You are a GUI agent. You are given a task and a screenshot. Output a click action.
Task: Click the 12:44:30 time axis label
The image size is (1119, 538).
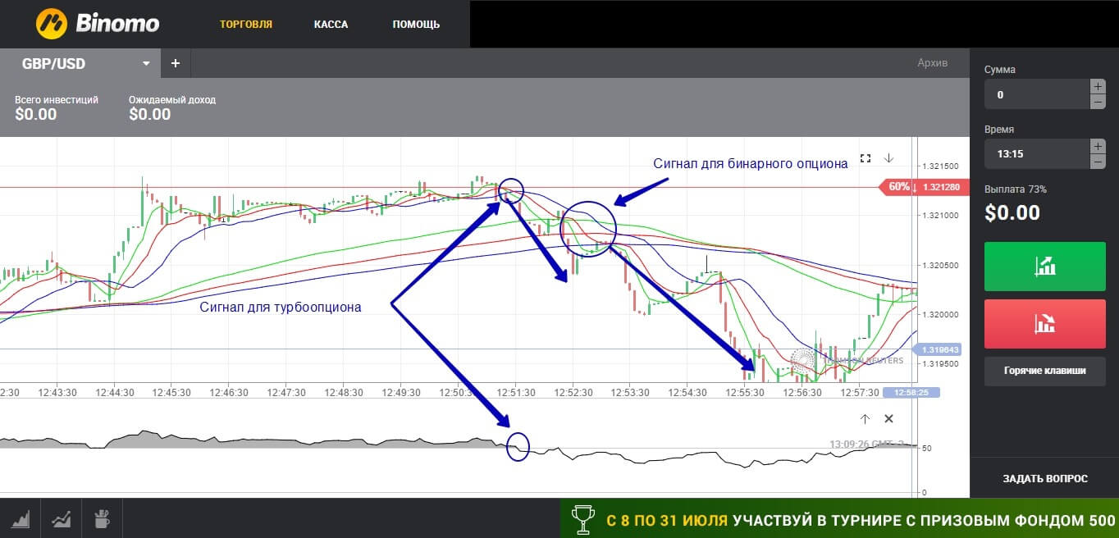coord(114,393)
